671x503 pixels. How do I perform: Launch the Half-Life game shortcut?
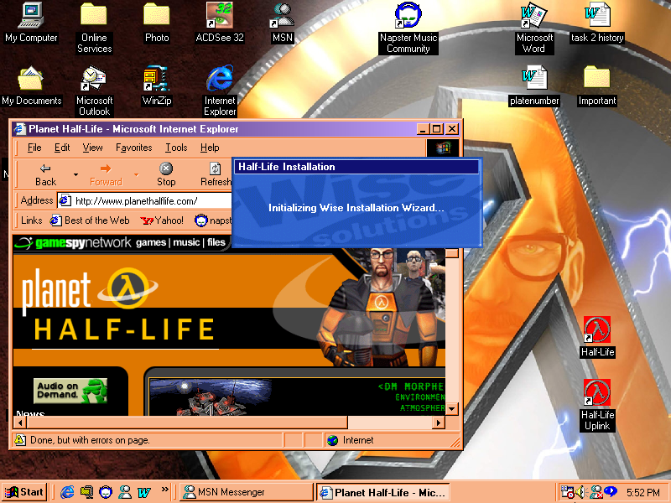click(x=597, y=337)
